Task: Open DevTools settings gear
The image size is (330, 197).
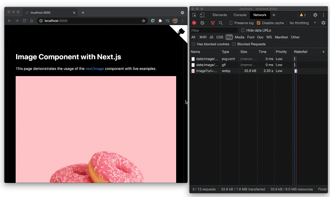Action: pos(315,15)
